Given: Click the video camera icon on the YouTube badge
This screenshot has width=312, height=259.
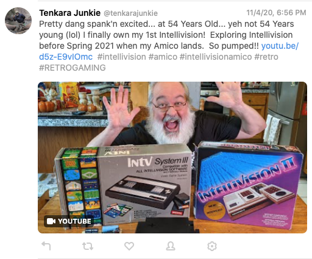Looking at the screenshot, I should pos(51,221).
